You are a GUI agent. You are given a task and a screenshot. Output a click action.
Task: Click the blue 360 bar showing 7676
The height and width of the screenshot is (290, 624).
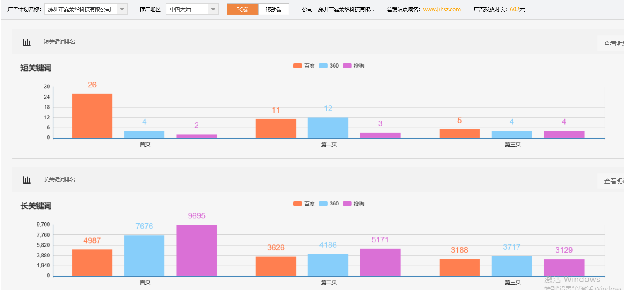144,256
